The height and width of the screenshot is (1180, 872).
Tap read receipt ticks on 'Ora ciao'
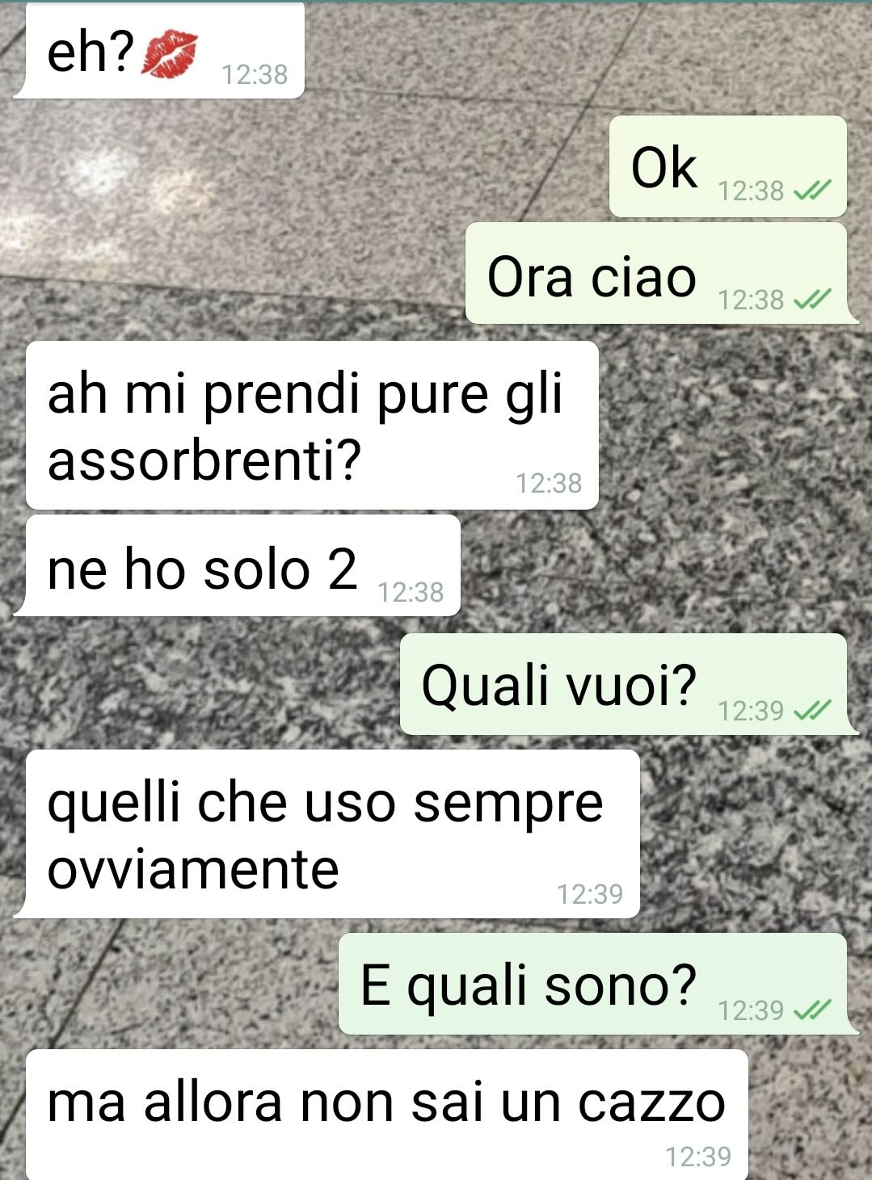812,300
